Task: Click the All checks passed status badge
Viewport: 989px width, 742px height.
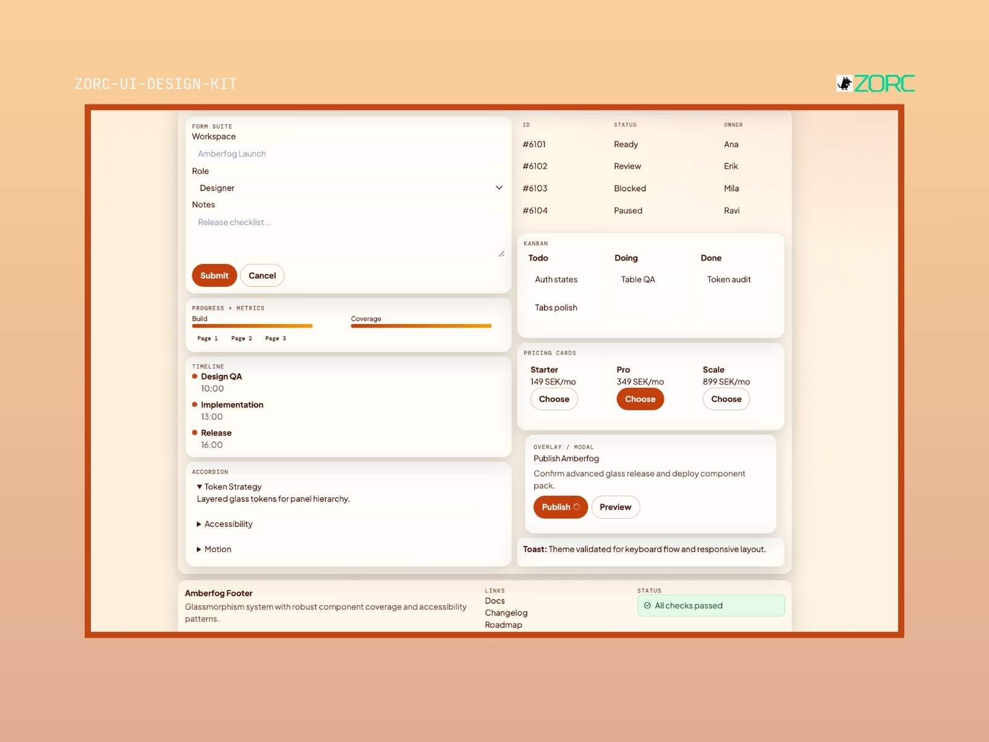Action: coord(711,605)
